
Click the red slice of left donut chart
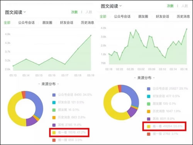coord(24,95)
